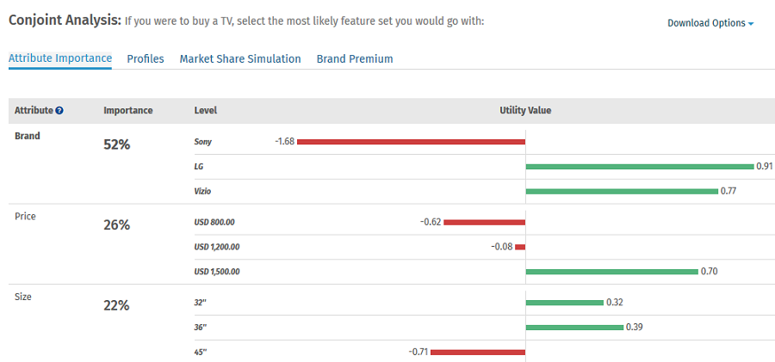Switch to the Profiles tab
The height and width of the screenshot is (362, 775).
[146, 59]
